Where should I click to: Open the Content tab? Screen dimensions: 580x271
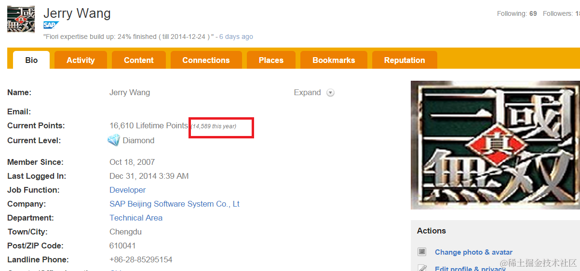139,60
